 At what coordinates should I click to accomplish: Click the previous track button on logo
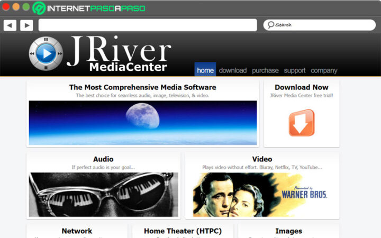[32, 53]
